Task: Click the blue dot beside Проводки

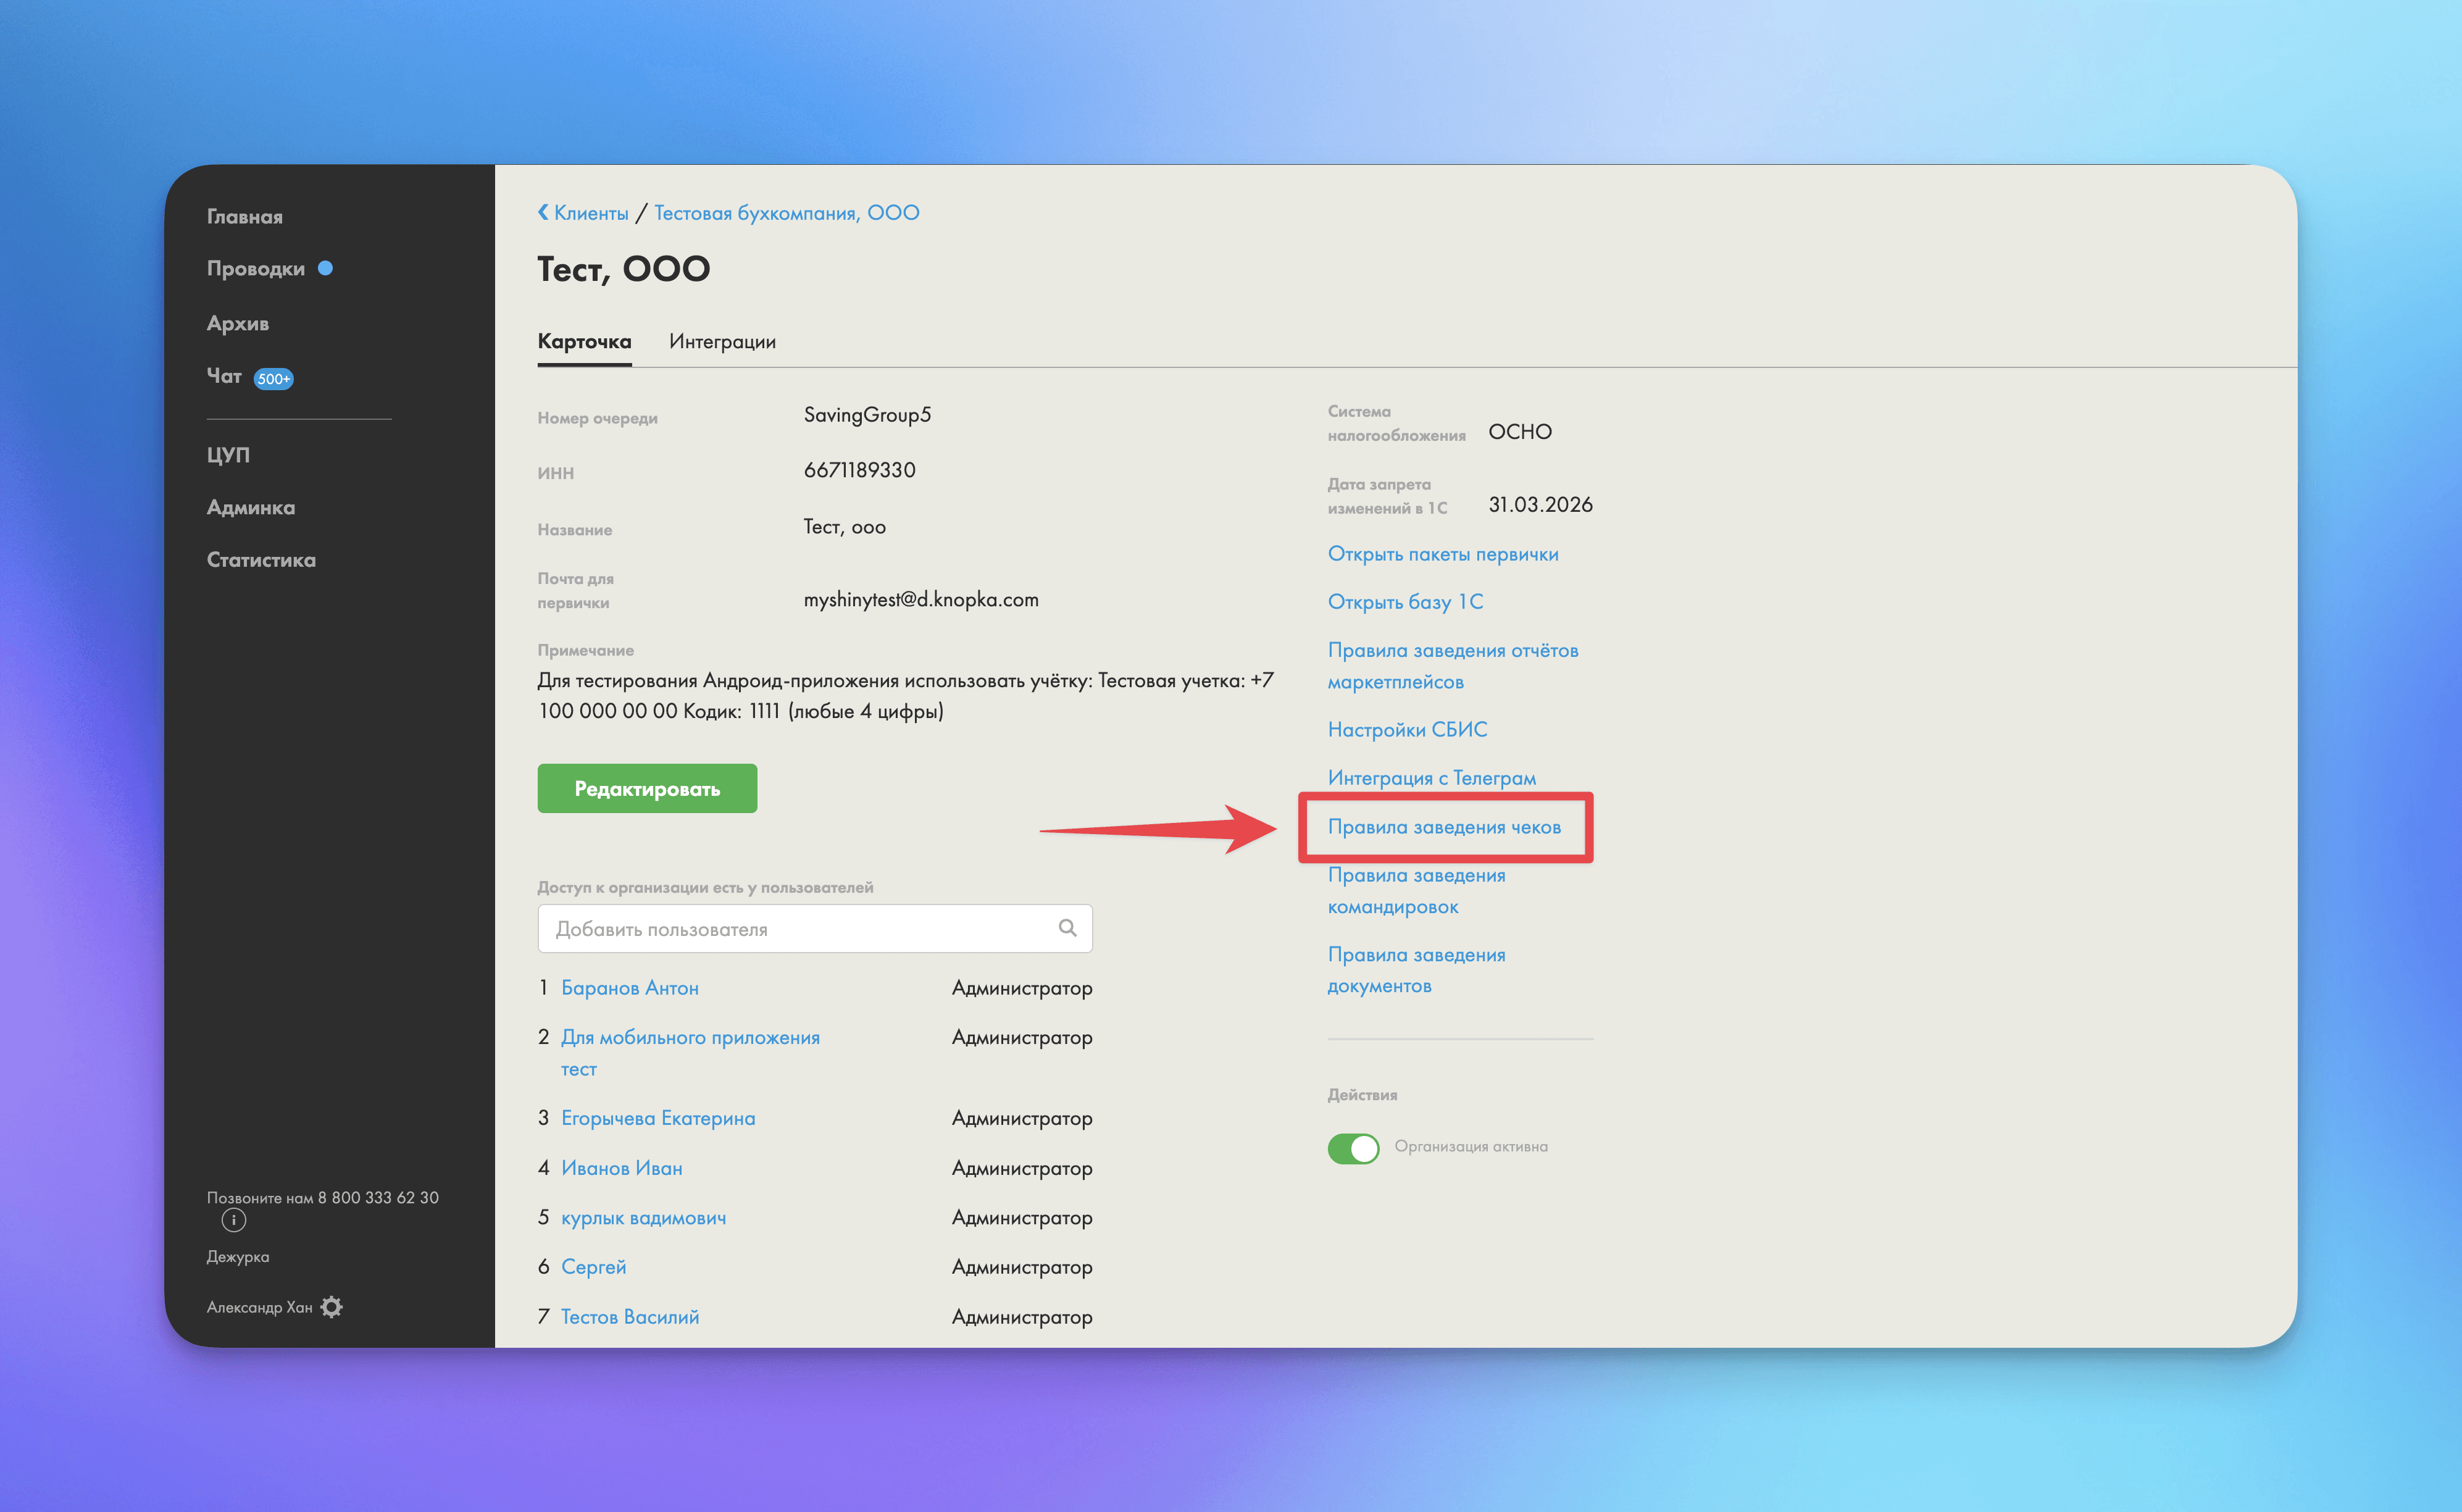Action: 325,268
